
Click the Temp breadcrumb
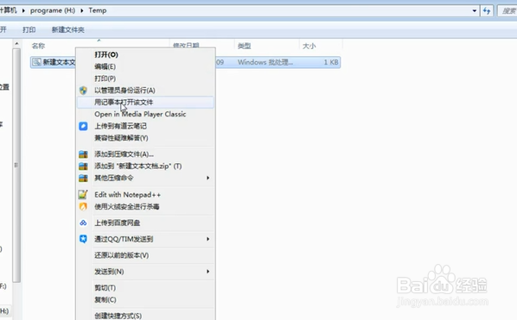coord(98,10)
